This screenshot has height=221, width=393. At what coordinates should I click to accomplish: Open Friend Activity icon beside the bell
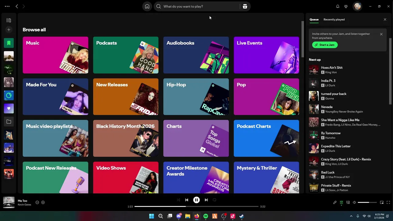tap(346, 6)
